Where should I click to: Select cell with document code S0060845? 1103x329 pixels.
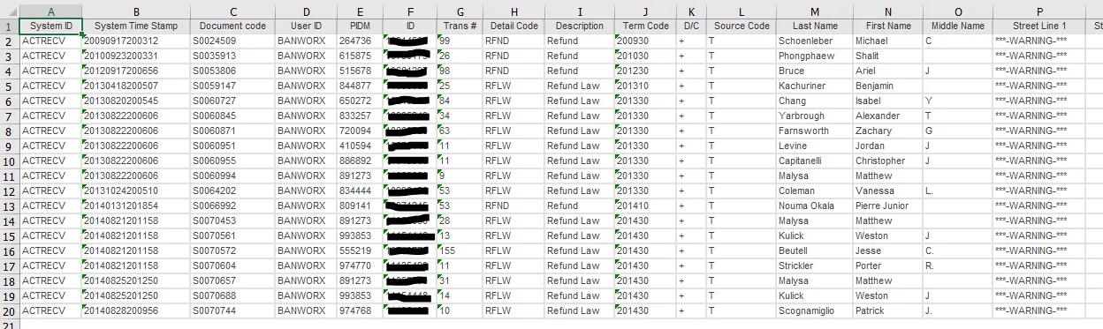click(232, 116)
